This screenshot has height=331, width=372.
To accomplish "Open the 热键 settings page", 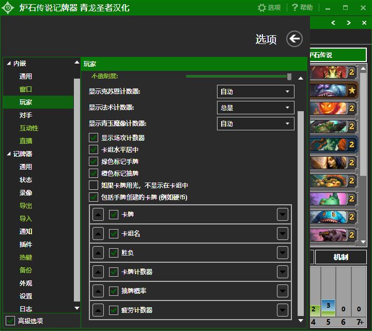I will click(26, 258).
